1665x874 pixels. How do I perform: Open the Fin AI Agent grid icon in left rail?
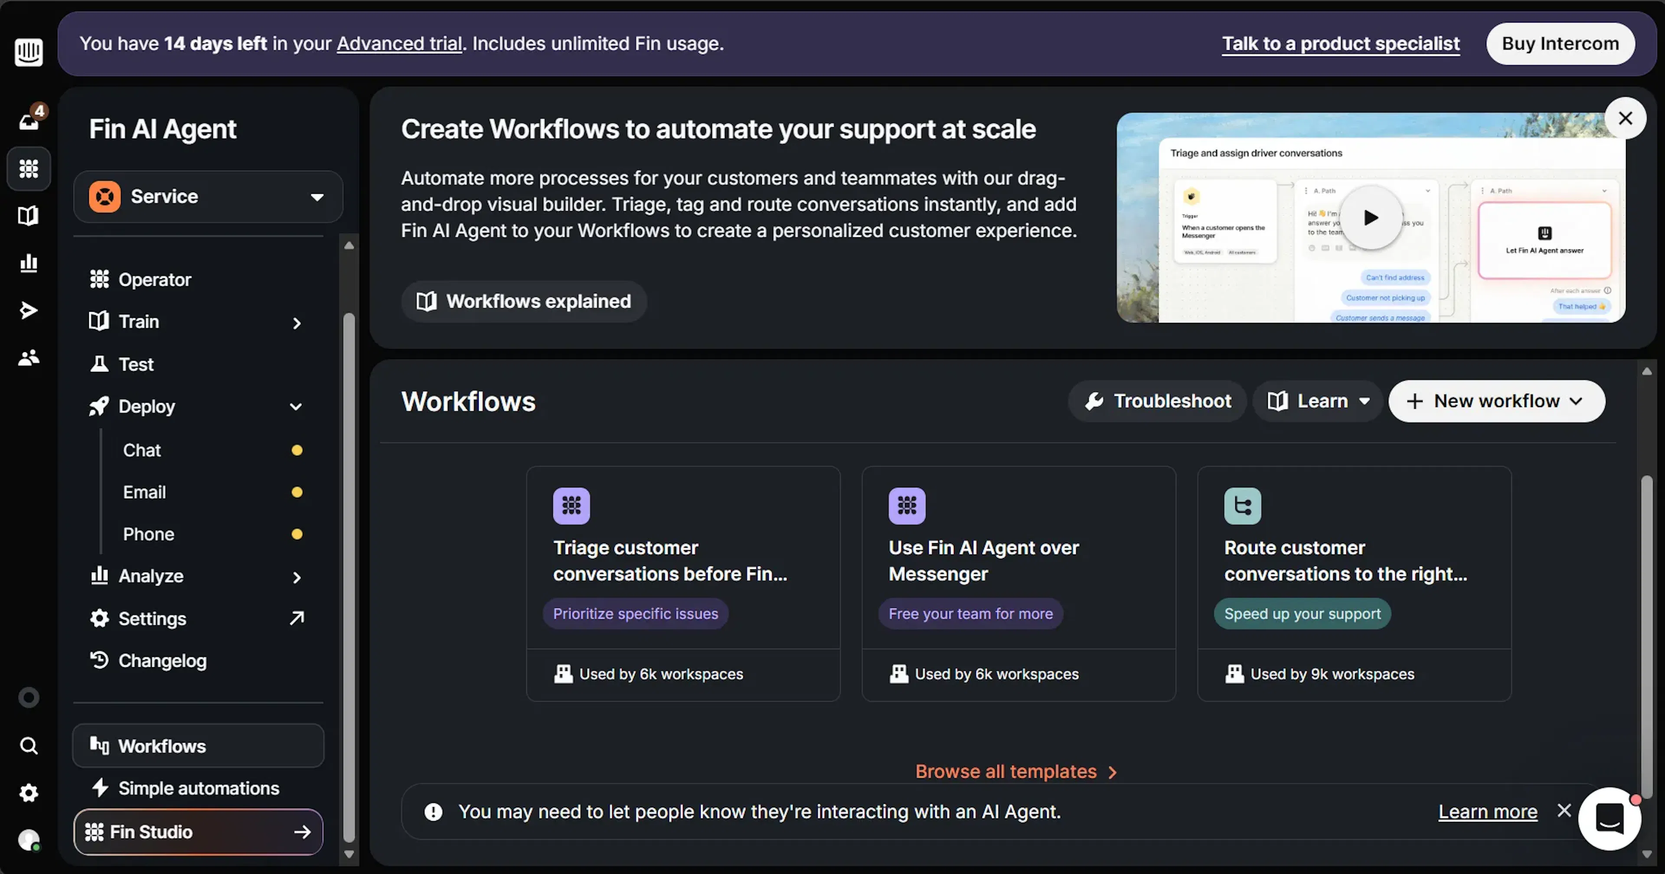coord(29,169)
